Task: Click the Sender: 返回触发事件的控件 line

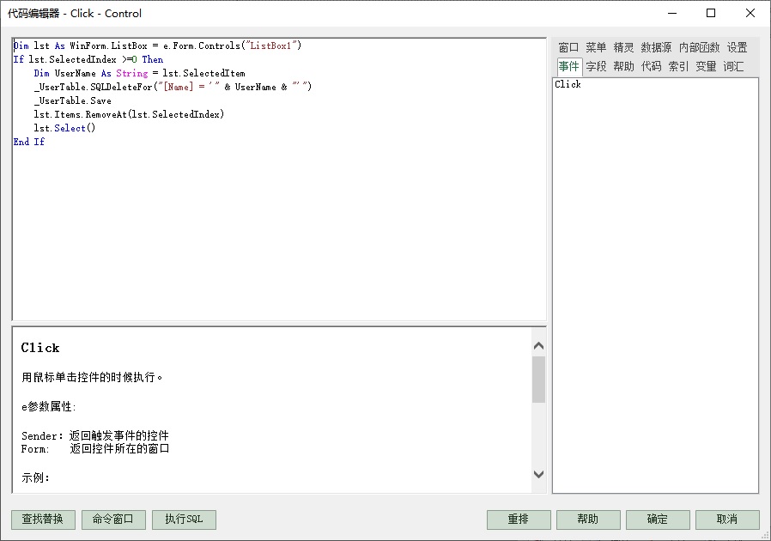Action: pyautogui.click(x=95, y=435)
